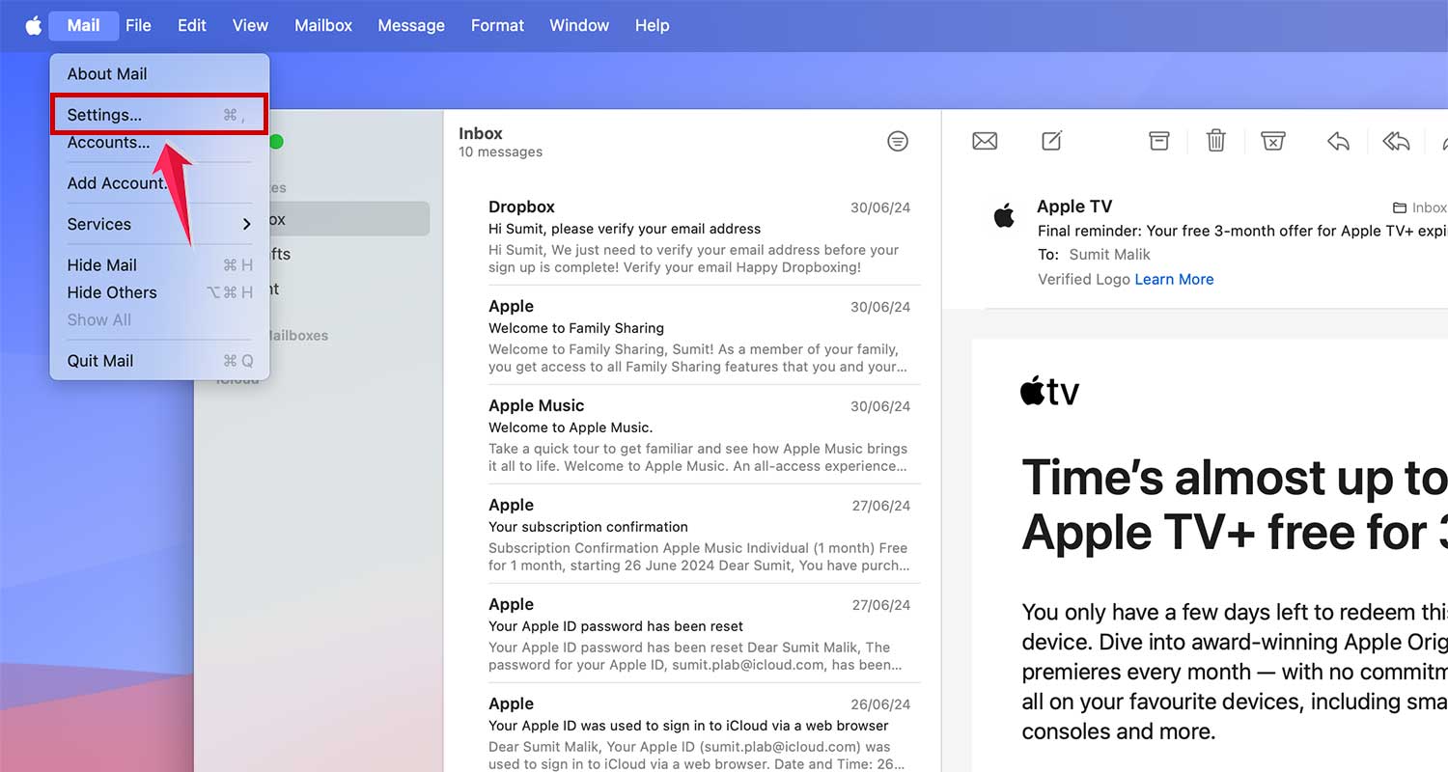
Task: Click the Learn More link
Action: (1174, 279)
